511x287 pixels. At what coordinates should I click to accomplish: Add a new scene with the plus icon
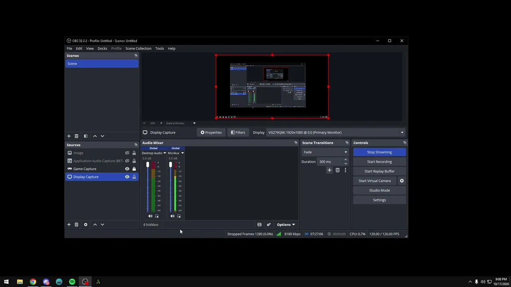pos(69,136)
